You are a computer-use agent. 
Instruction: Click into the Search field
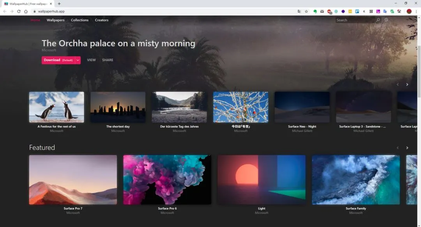tap(355, 20)
